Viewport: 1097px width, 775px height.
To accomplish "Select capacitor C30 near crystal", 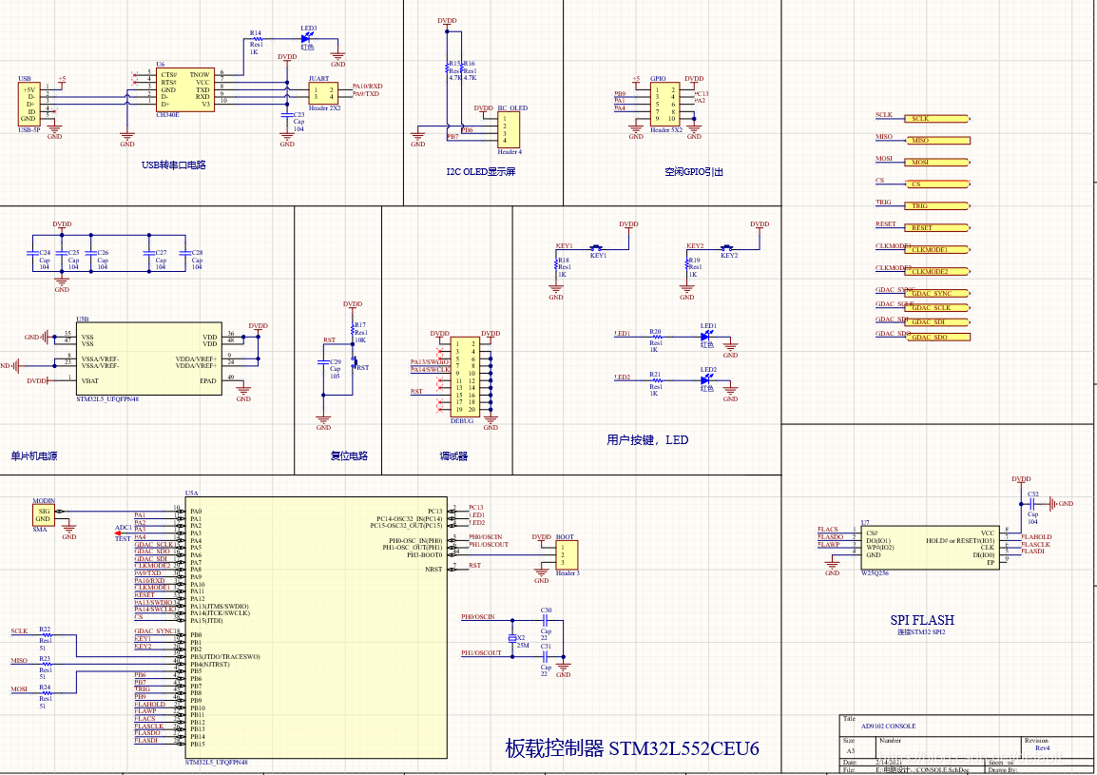I will 547,620.
